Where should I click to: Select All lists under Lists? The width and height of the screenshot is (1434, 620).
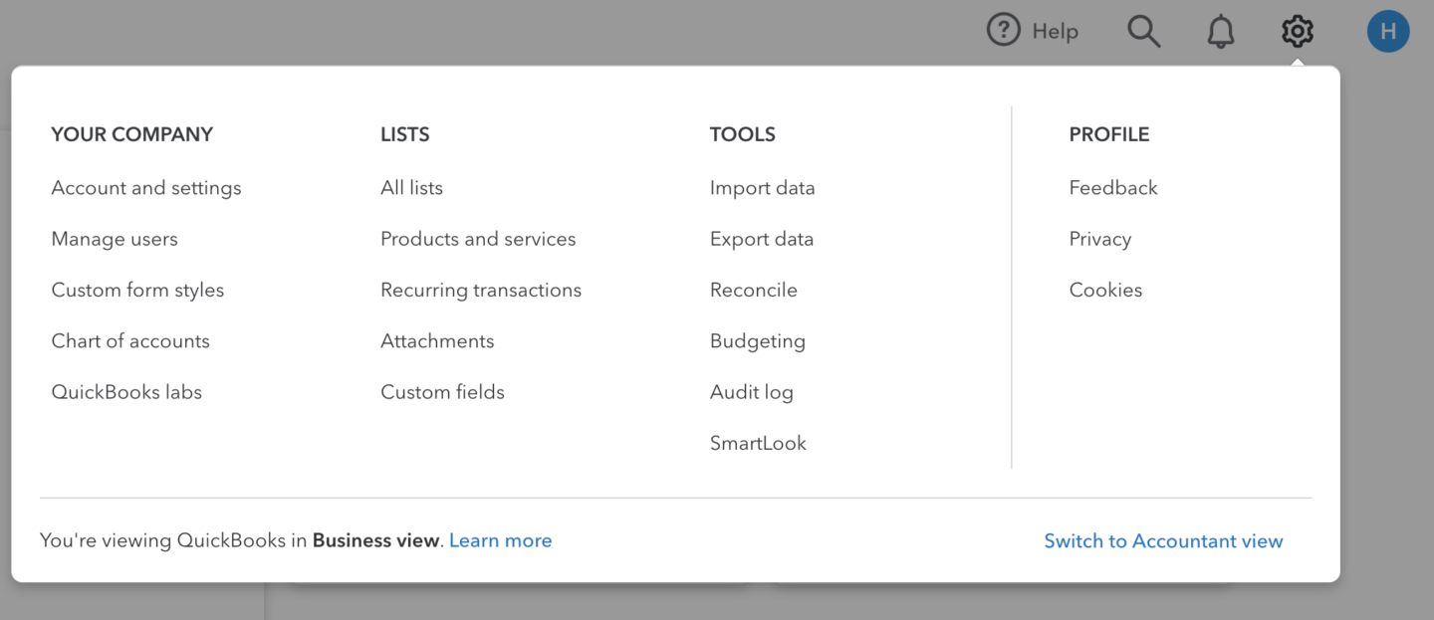coord(411,187)
